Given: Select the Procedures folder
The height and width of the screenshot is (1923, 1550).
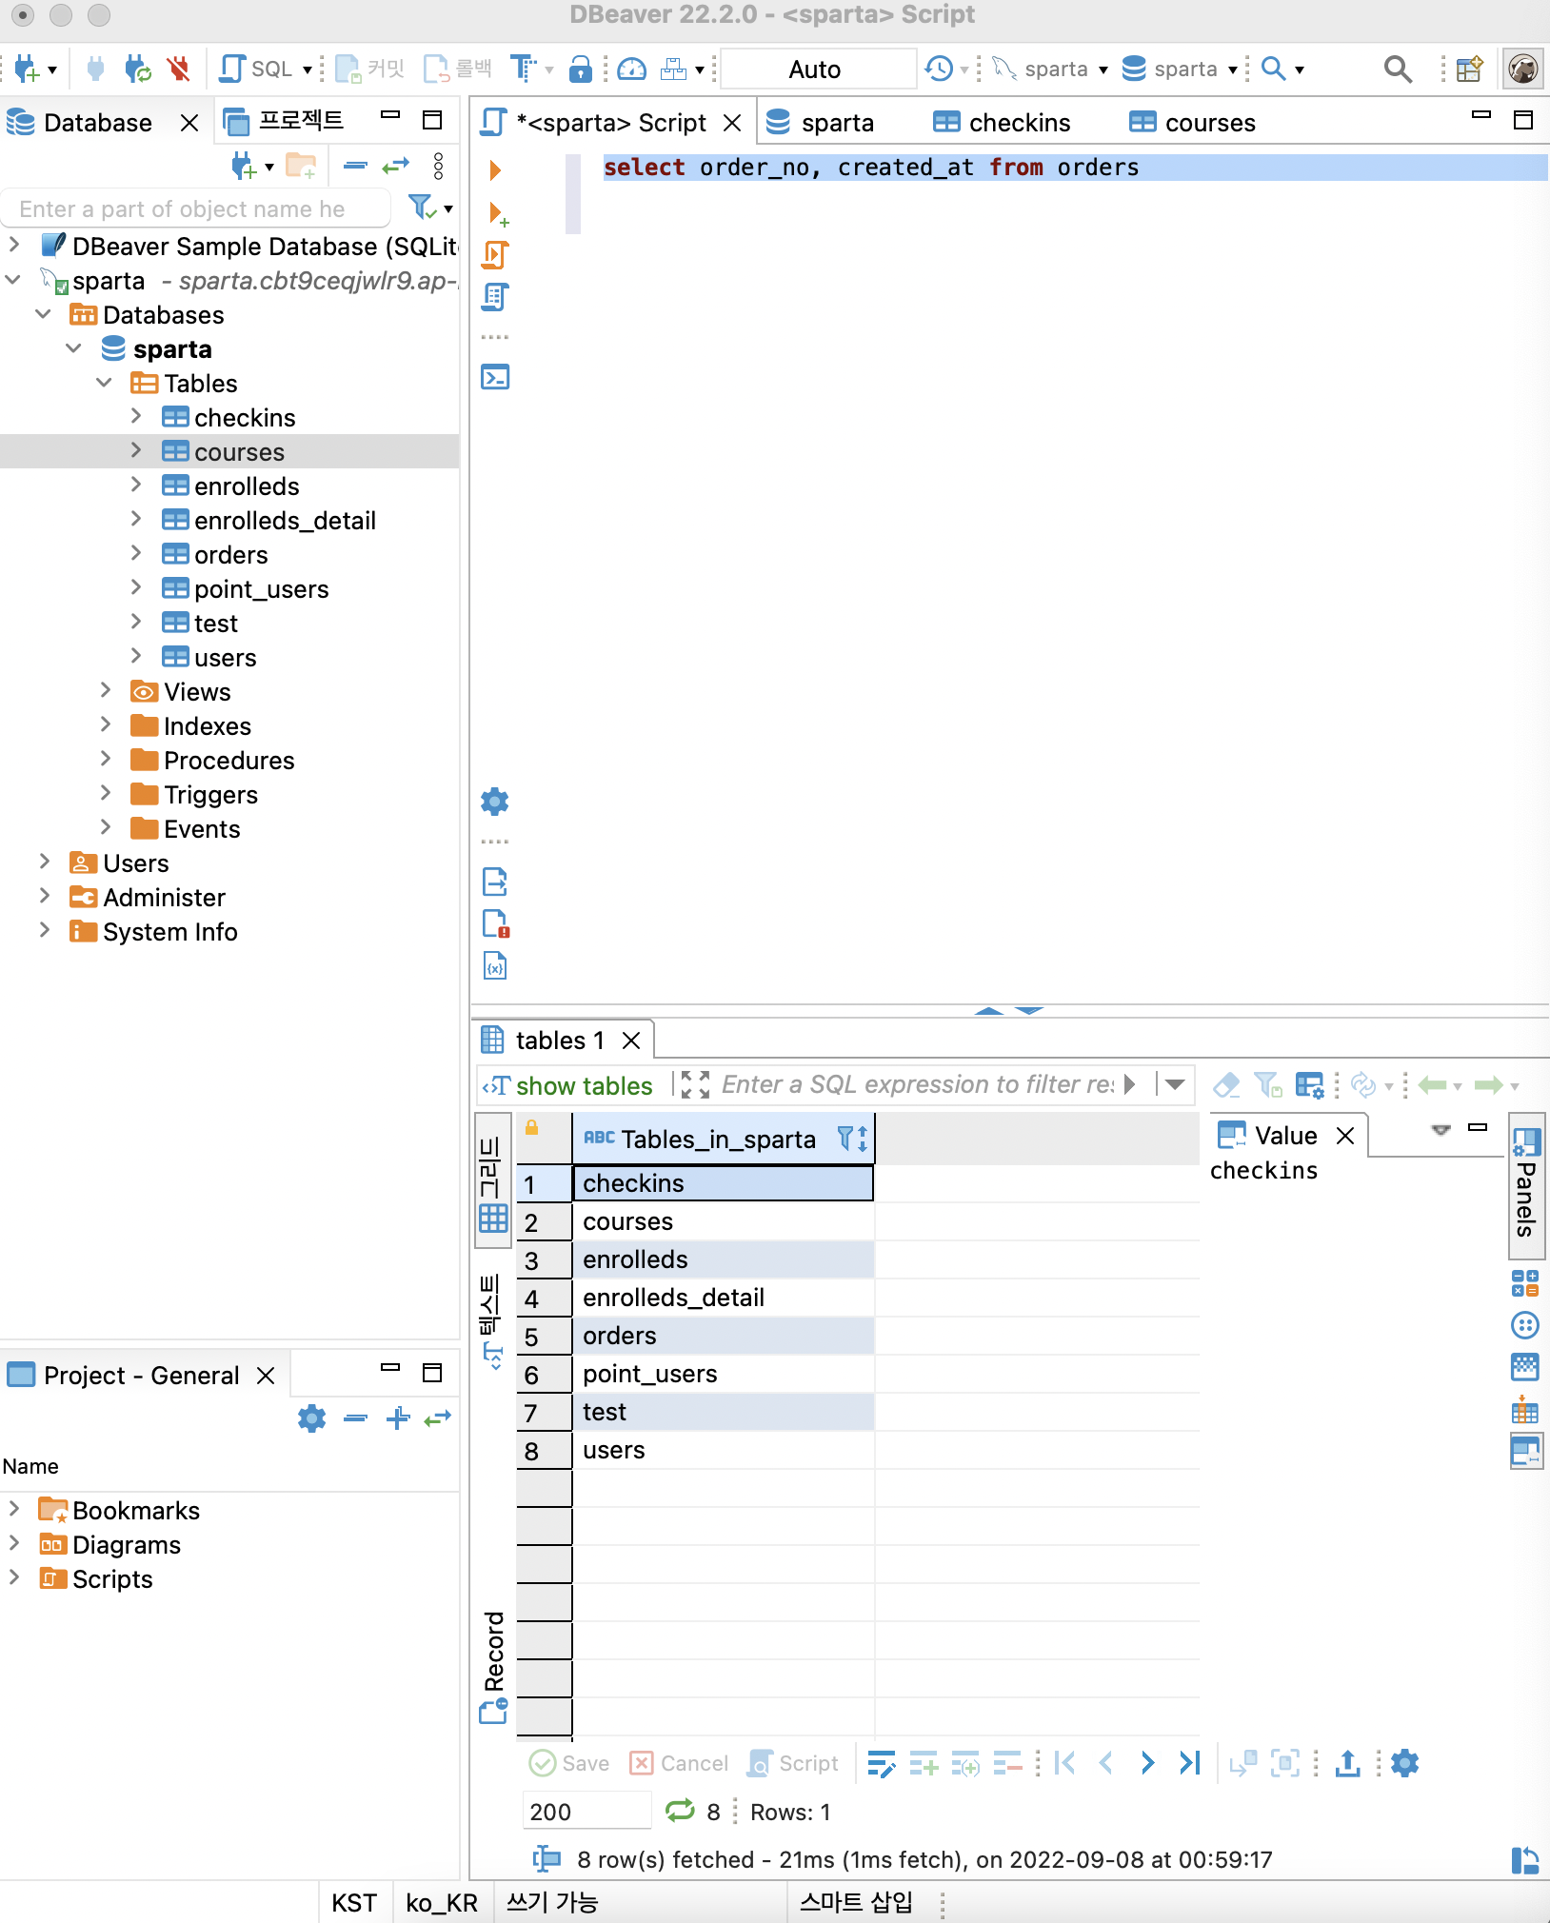Looking at the screenshot, I should coord(229,760).
